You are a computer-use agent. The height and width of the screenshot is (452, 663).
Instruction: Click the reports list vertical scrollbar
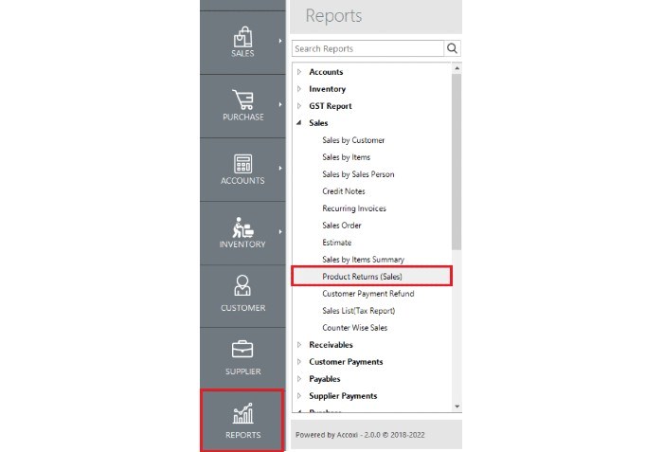click(457, 161)
